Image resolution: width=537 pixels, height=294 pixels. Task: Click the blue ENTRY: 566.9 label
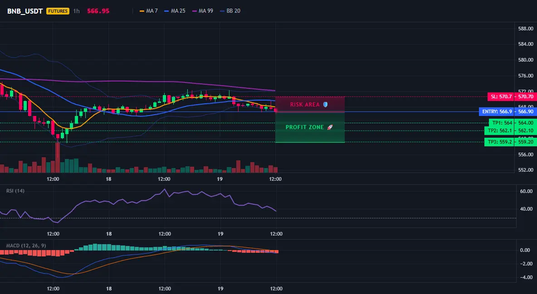point(497,111)
